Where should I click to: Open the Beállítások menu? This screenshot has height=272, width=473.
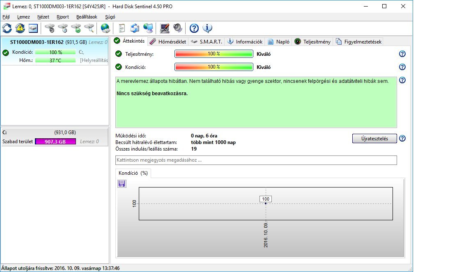[x=87, y=17]
